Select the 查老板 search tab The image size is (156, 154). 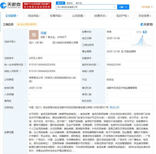tap(70, 3)
